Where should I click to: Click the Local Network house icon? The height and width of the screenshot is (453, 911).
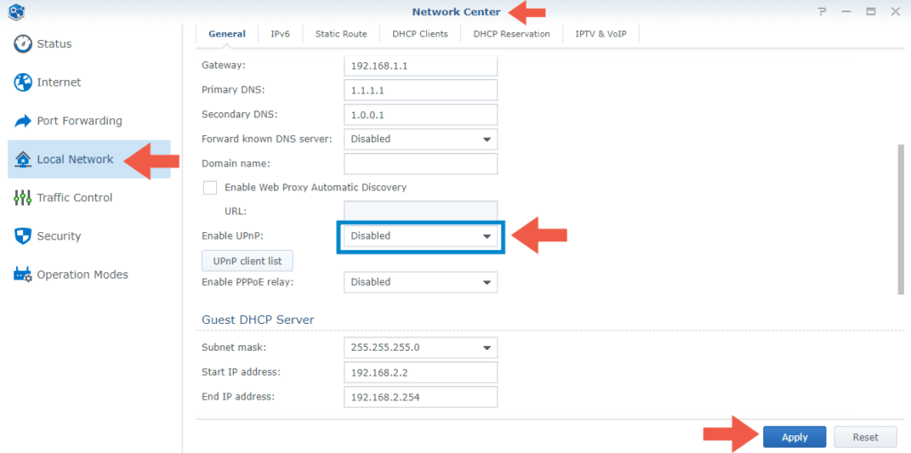[x=22, y=159]
